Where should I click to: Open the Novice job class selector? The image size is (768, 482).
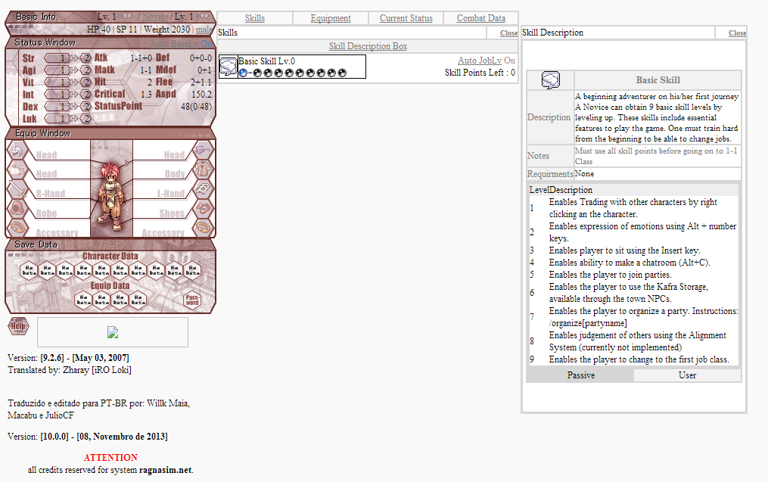155,17
